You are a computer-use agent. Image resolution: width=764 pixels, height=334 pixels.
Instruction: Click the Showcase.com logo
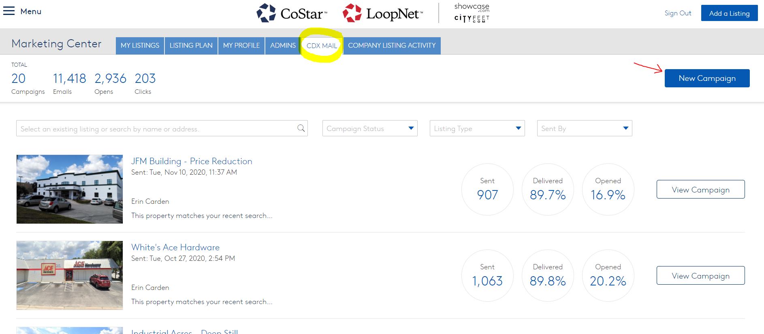pos(472,7)
